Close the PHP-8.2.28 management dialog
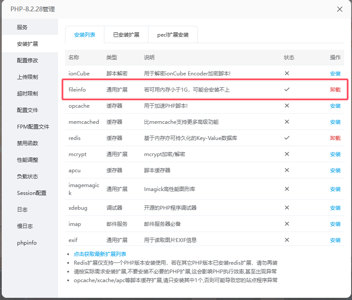The height and width of the screenshot is (300, 352). click(340, 9)
